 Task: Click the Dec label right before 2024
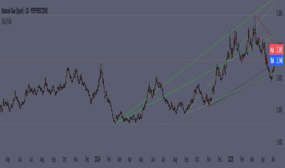(87, 159)
